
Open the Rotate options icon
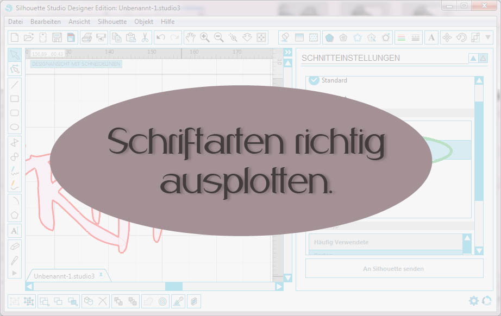460,37
